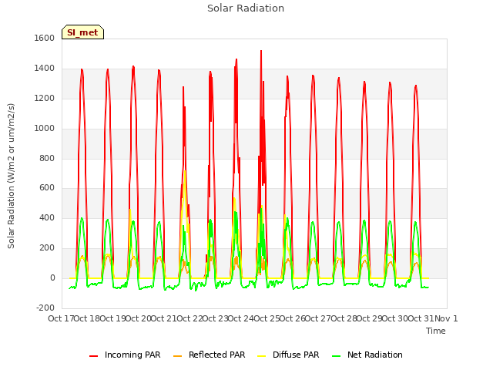Click the orange Reflected PAR legend swatch

[x=178, y=356]
